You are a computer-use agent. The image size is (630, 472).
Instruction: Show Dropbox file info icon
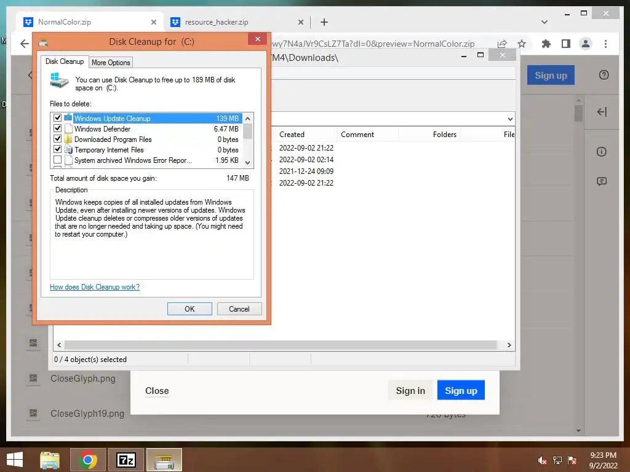click(602, 152)
